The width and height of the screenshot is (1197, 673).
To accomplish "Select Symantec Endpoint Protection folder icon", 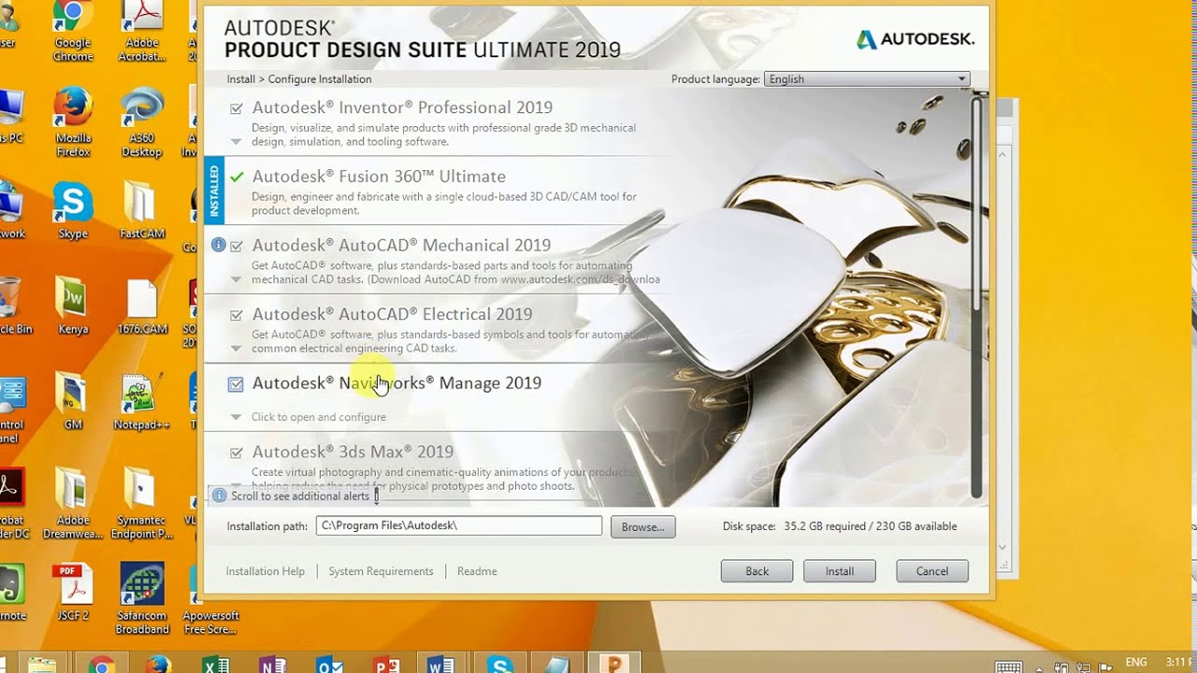I will [x=141, y=503].
